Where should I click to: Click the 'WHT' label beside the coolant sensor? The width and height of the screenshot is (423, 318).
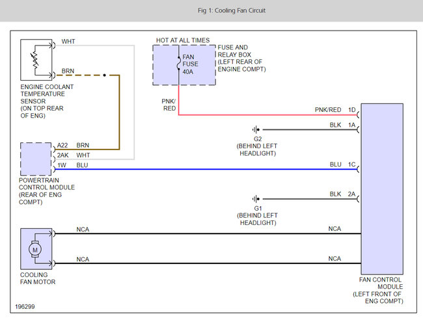(x=68, y=42)
